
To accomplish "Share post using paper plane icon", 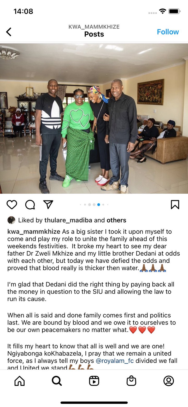I will (x=48, y=205).
